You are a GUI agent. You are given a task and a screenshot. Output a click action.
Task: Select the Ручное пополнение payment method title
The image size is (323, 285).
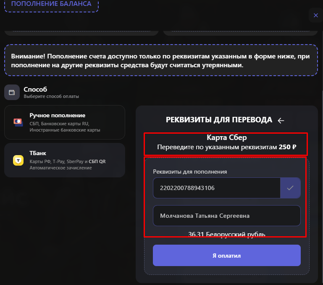point(57,115)
